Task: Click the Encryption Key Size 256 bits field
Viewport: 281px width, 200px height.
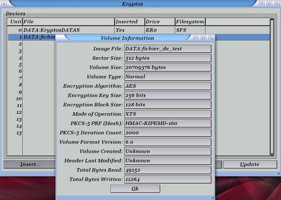Action: click(x=168, y=95)
